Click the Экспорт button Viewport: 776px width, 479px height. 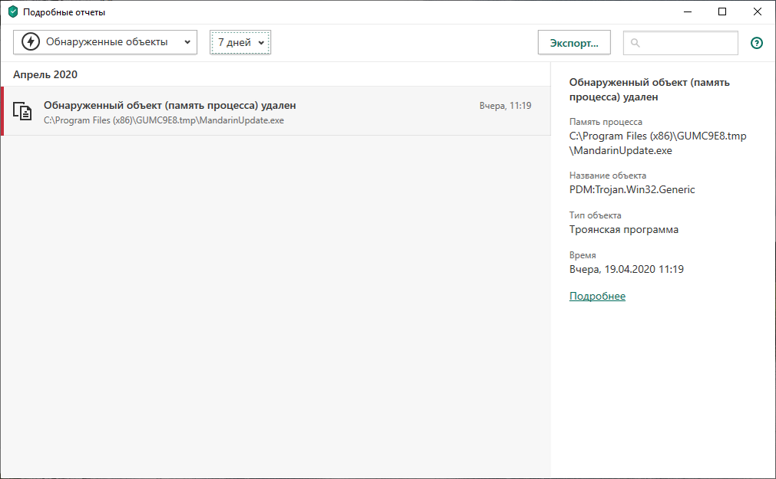[573, 42]
